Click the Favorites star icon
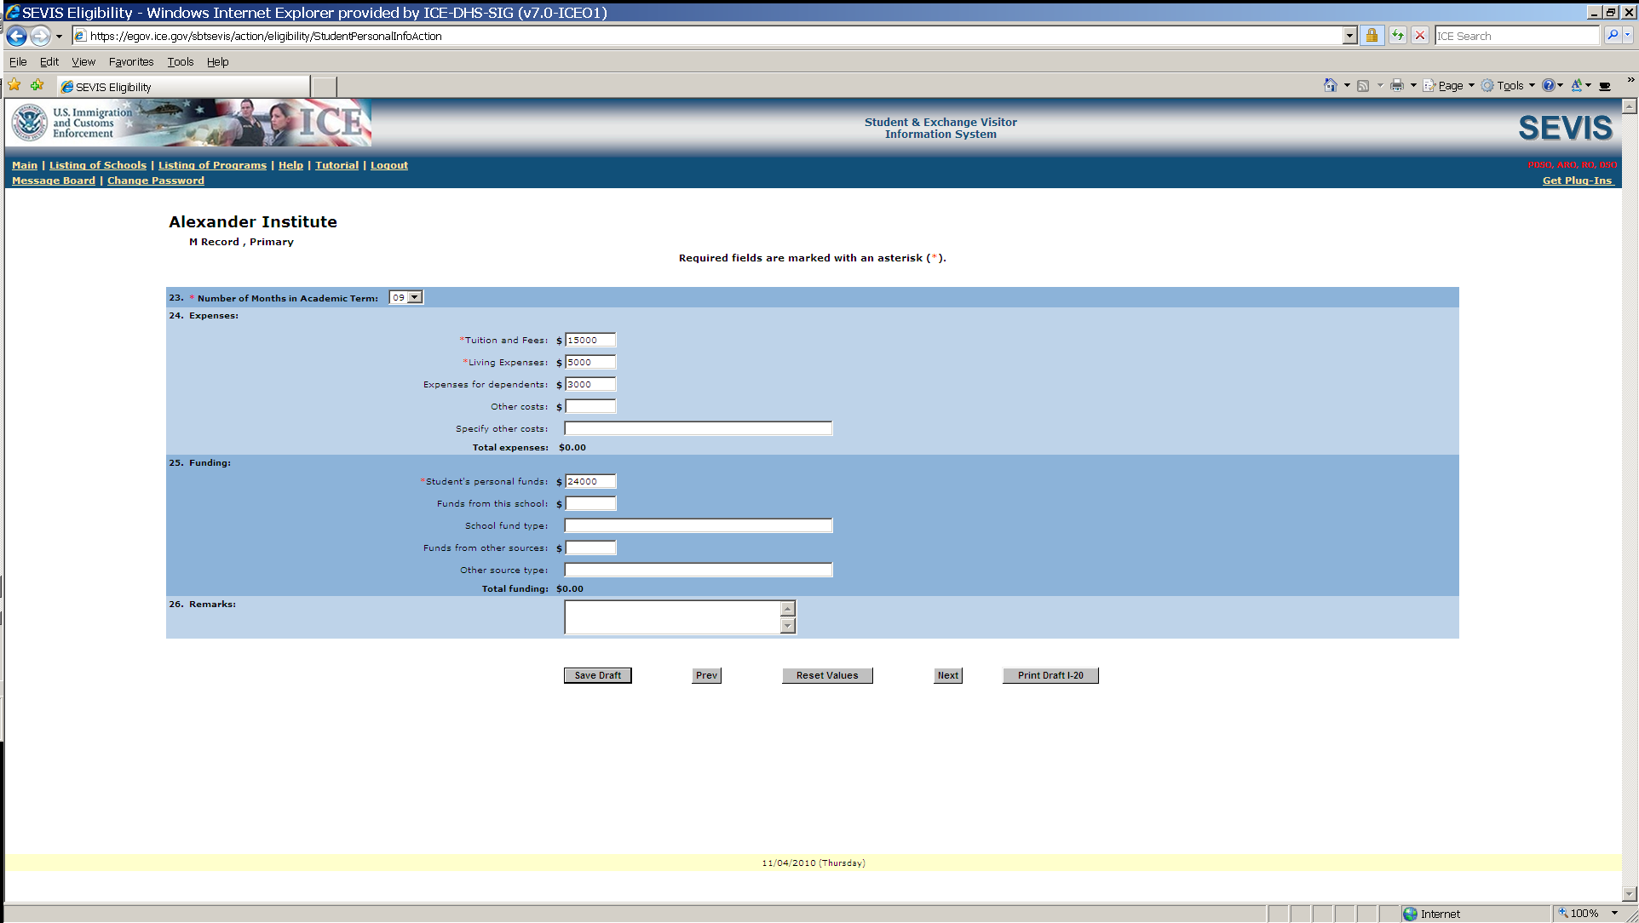This screenshot has height=923, width=1639. tap(14, 85)
